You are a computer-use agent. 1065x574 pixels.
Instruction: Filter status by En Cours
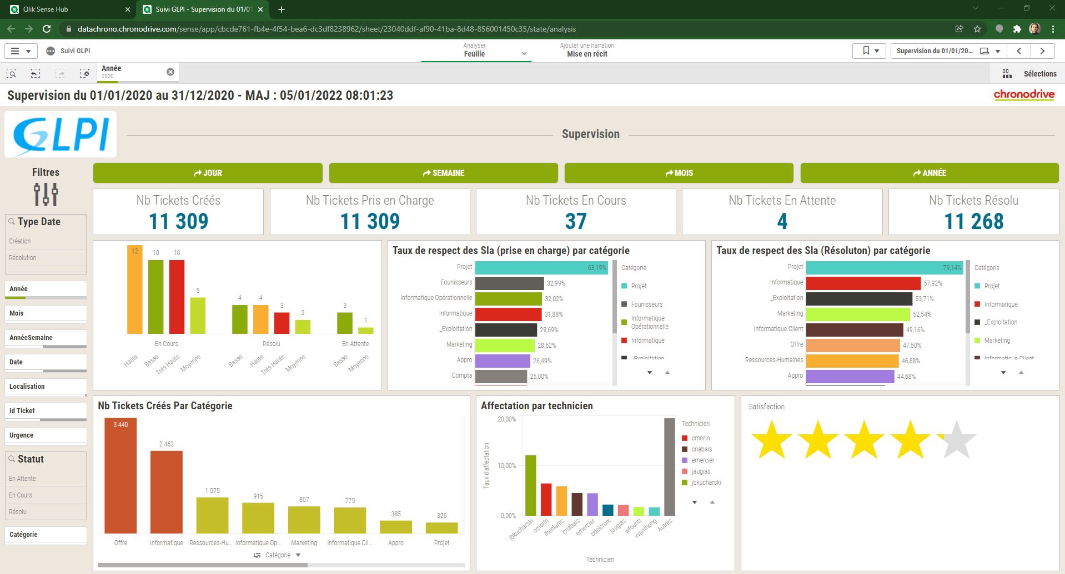point(21,495)
